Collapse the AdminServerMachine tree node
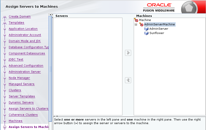The width and height of the screenshot is (206, 130). (x=136, y=25)
